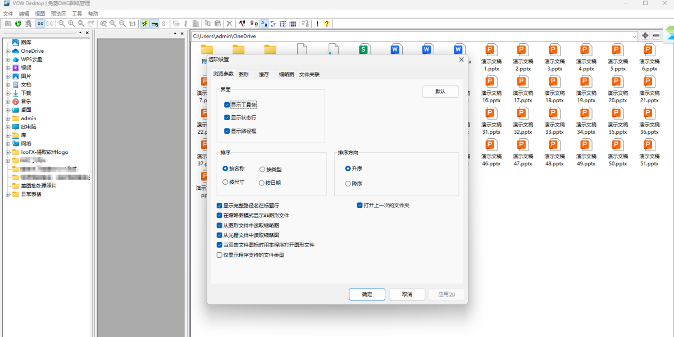Image resolution: width=674 pixels, height=337 pixels.
Task: Open the 工具 menu
Action: click(77, 13)
